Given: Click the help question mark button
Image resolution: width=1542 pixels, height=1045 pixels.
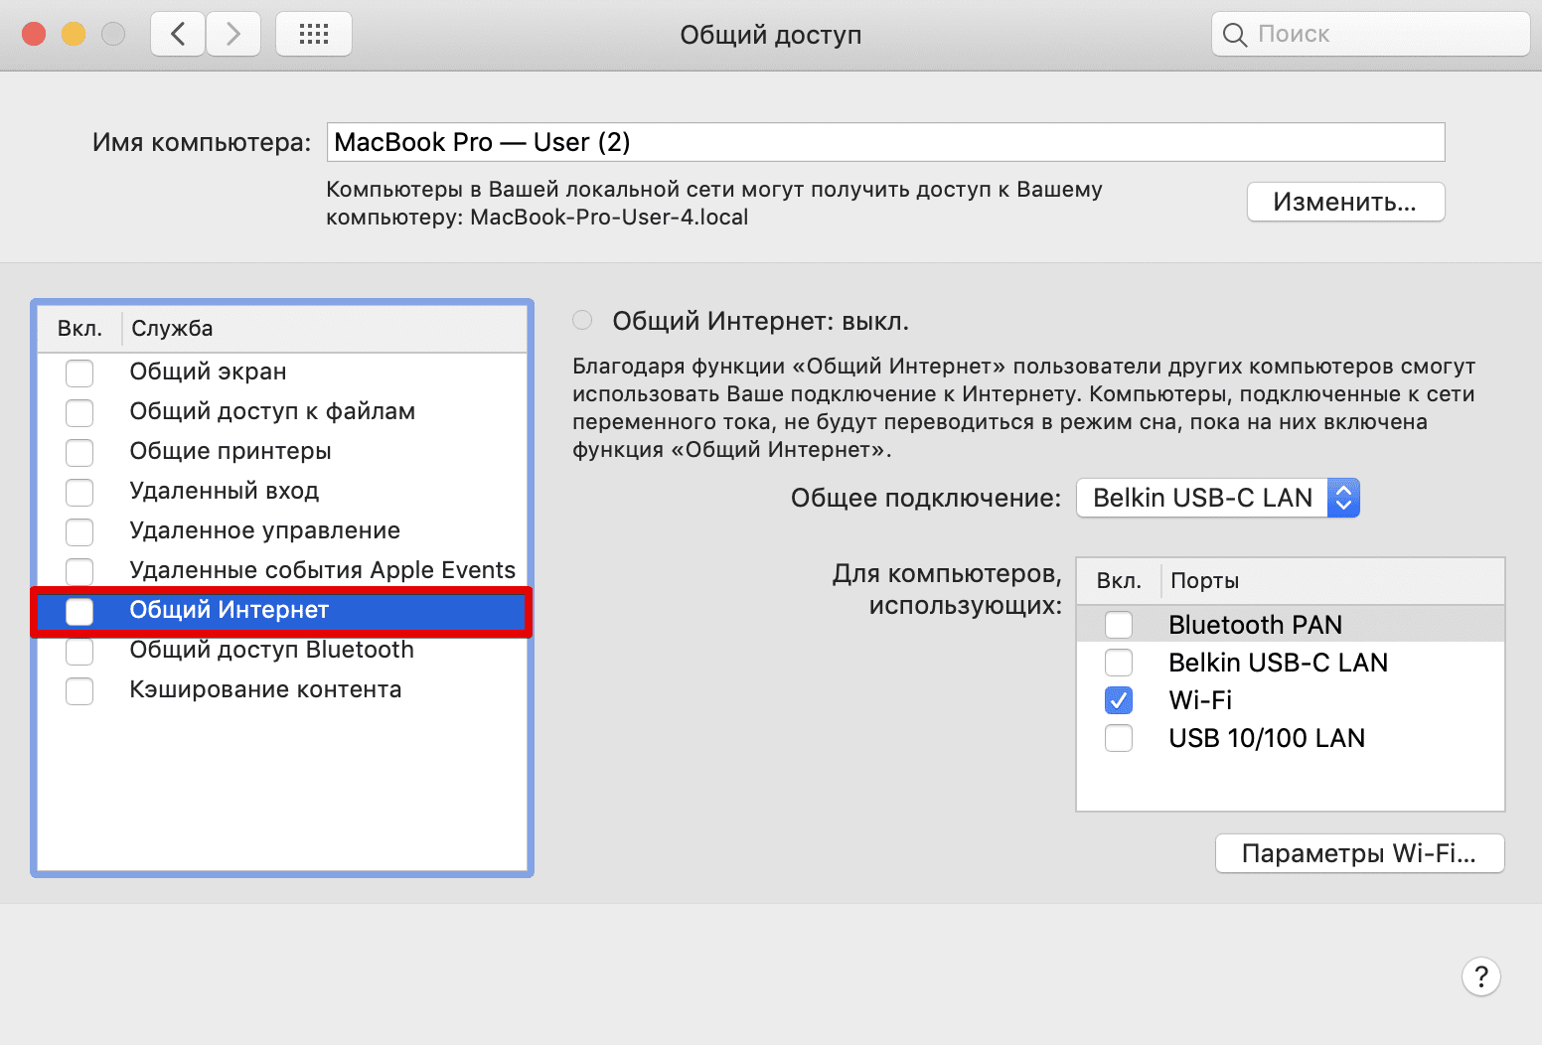Looking at the screenshot, I should click(1480, 976).
